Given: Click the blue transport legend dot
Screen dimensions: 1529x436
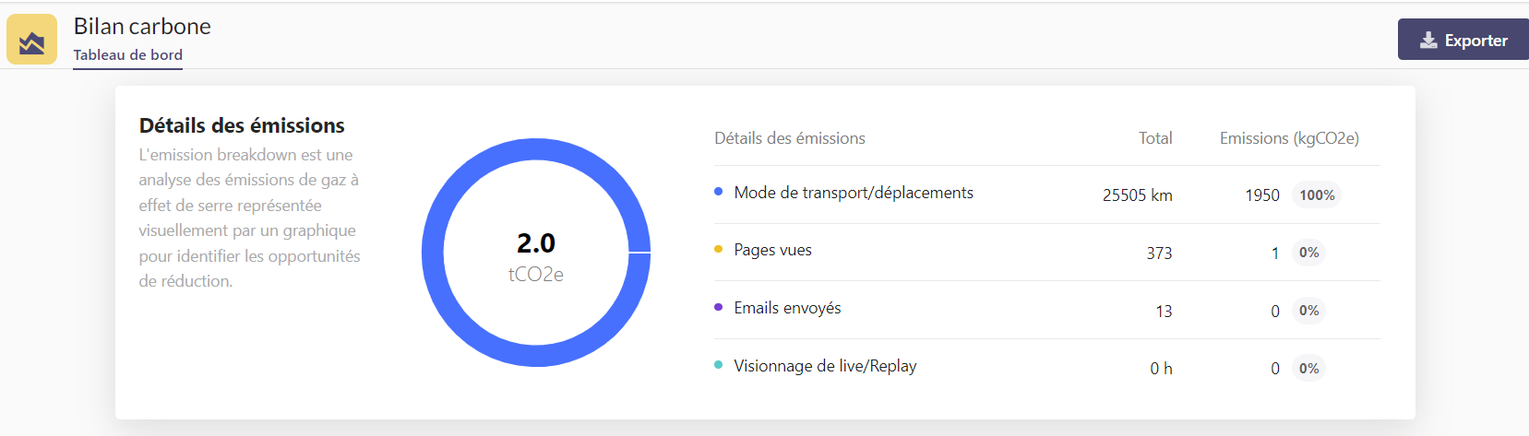Looking at the screenshot, I should coord(718,192).
